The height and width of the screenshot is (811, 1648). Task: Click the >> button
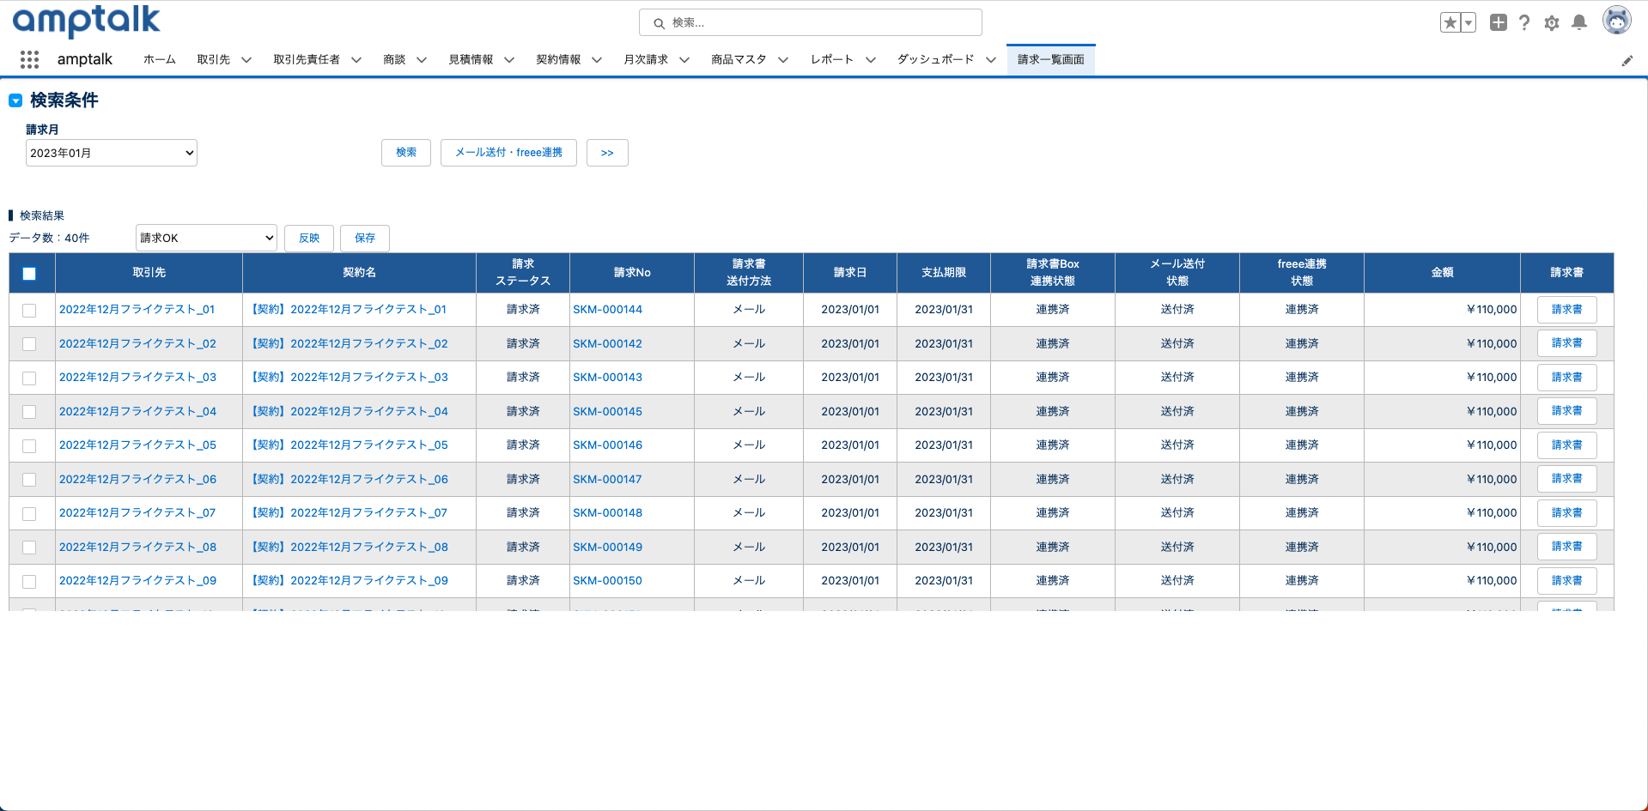point(607,153)
